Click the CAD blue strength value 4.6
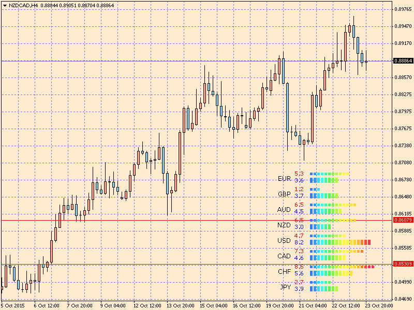Image resolution: width=414 pixels, height=310 pixels. point(299,258)
